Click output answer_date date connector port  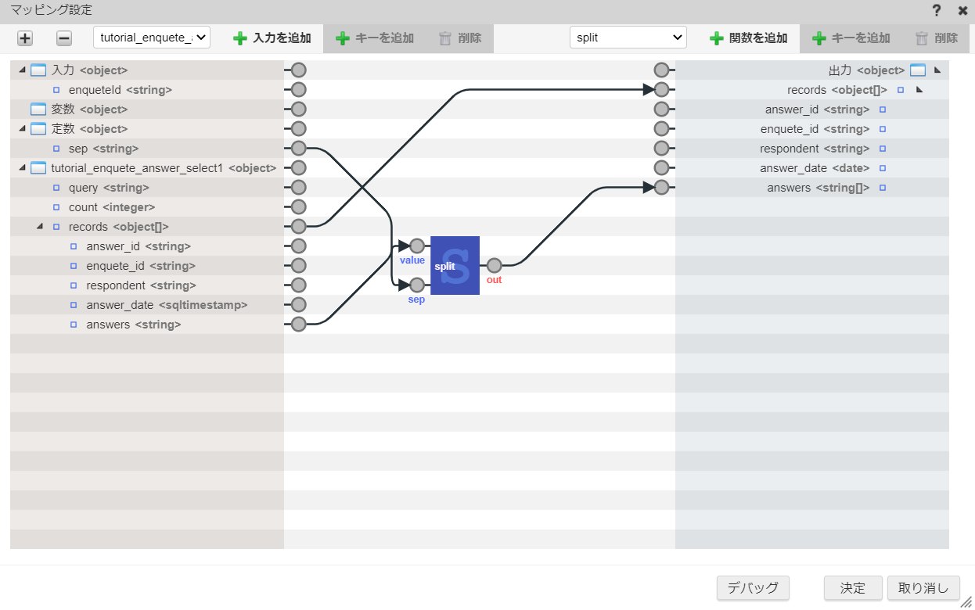661,168
